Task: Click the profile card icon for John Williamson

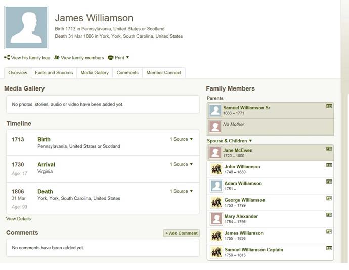Action: pyautogui.click(x=329, y=165)
